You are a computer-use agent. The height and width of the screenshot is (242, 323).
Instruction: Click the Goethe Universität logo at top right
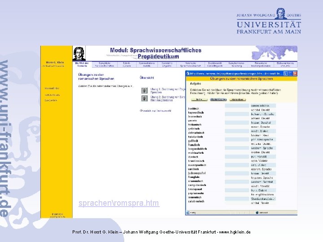269,21
